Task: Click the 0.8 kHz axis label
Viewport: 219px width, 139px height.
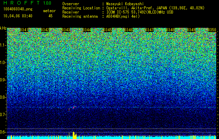Action: [x=3, y=97]
